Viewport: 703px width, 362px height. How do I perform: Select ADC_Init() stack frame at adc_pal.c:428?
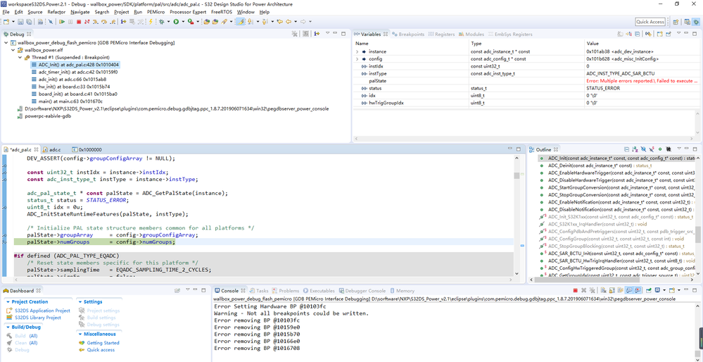coord(79,65)
